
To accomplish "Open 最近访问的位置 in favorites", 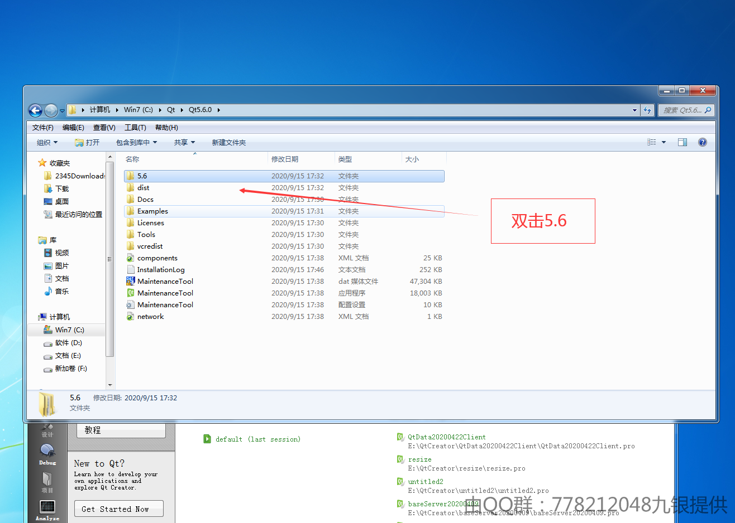I will point(73,215).
